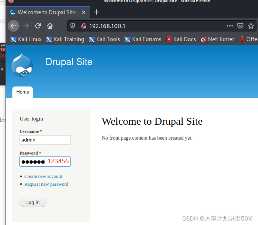The image size is (258, 225).
Task: Open the NetHunter bookmark
Action: pyautogui.click(x=217, y=39)
